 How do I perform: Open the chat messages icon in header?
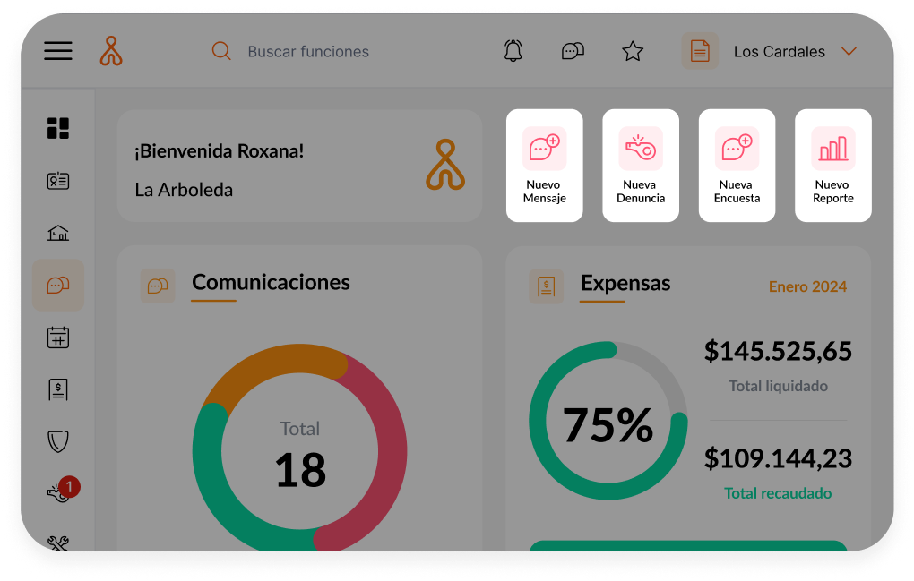point(573,51)
